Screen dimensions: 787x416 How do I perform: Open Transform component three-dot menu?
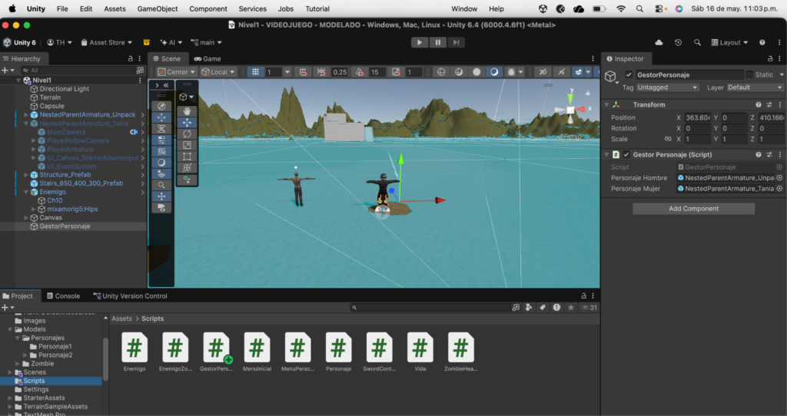point(779,104)
